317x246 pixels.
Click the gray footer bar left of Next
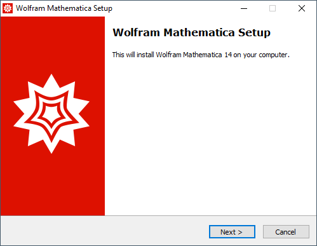point(104,231)
